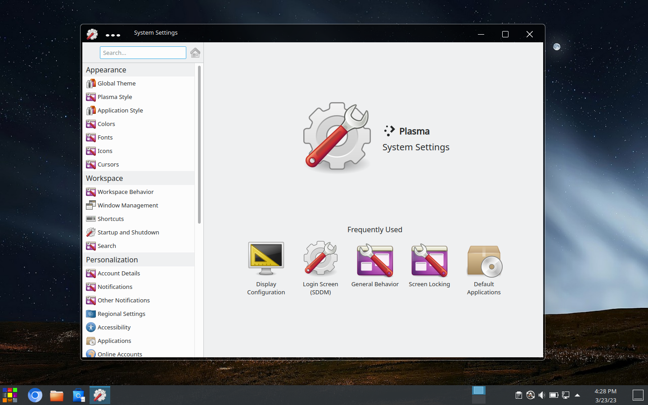
Task: Open the Notifications settings entry
Action: [139, 287]
